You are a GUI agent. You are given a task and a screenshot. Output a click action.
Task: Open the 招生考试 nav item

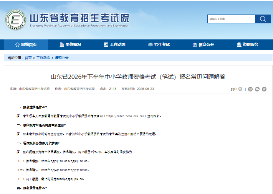159,45
